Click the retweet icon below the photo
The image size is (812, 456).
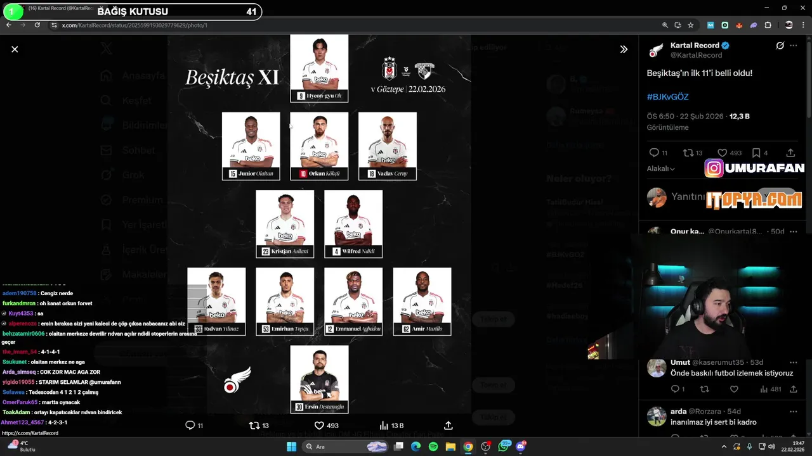[x=254, y=426]
